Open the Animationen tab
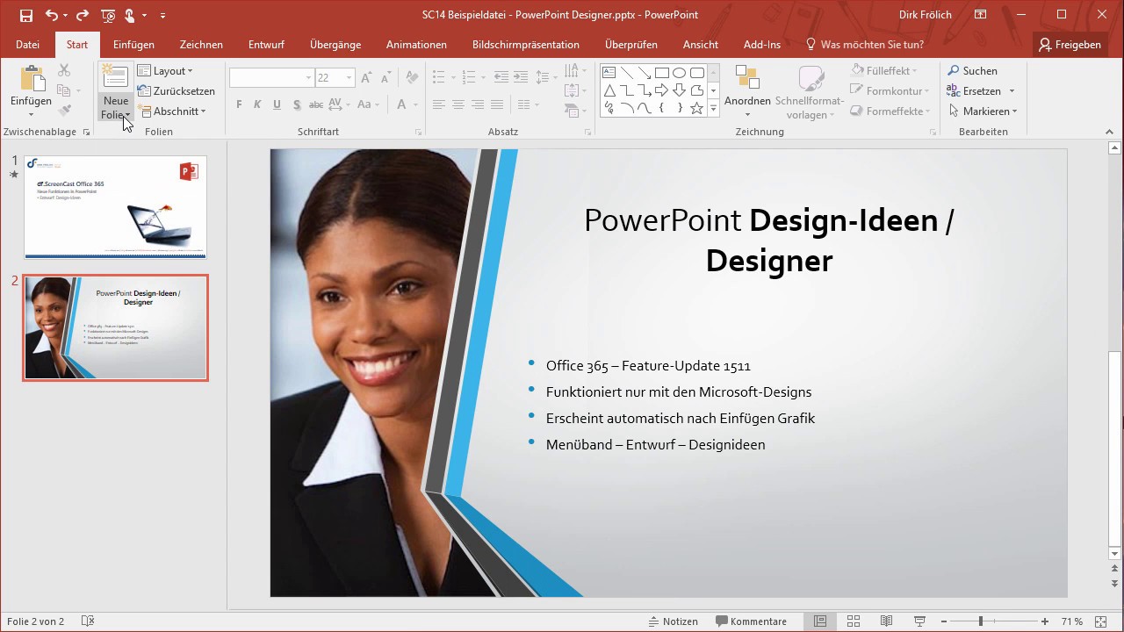 click(416, 45)
